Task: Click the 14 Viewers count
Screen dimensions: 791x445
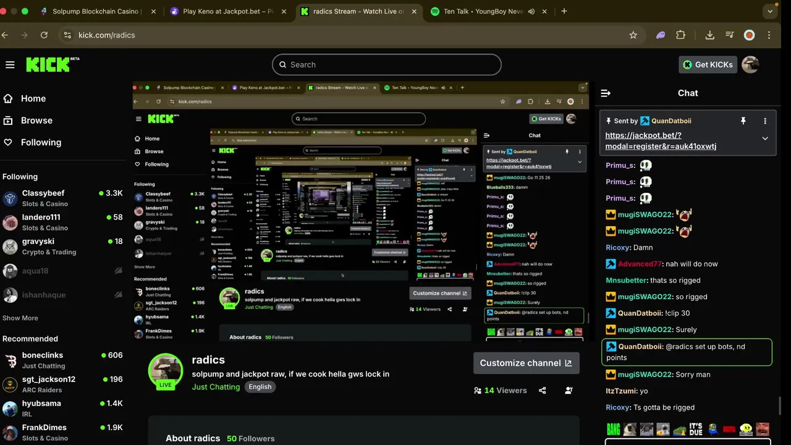Action: (x=500, y=391)
